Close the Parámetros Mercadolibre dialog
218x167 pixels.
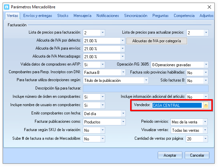[x=209, y=7]
